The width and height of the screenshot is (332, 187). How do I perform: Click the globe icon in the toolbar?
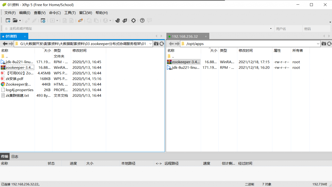(x=105, y=20)
